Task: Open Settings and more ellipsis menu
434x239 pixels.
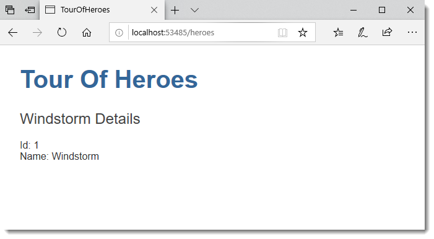Action: pyautogui.click(x=412, y=32)
